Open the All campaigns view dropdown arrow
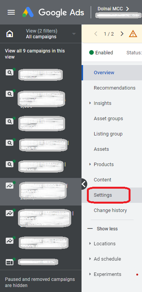The height and width of the screenshot is (292, 142). (x=74, y=34)
